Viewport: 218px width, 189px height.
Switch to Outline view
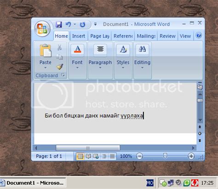(104, 156)
